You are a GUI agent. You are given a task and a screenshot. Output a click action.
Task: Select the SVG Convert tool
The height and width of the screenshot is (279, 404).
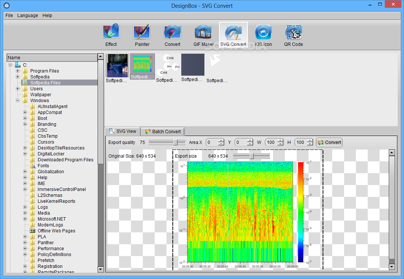point(233,35)
